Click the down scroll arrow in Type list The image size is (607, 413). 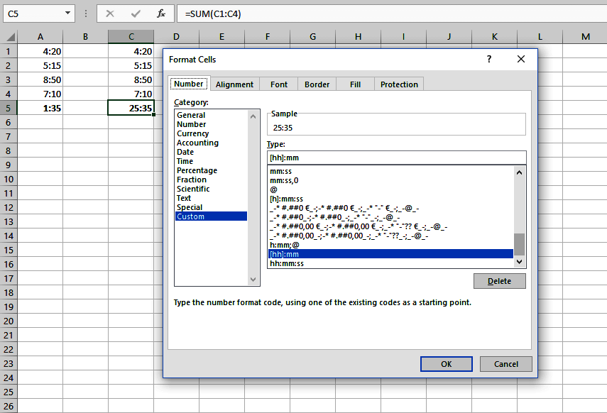pyautogui.click(x=519, y=262)
